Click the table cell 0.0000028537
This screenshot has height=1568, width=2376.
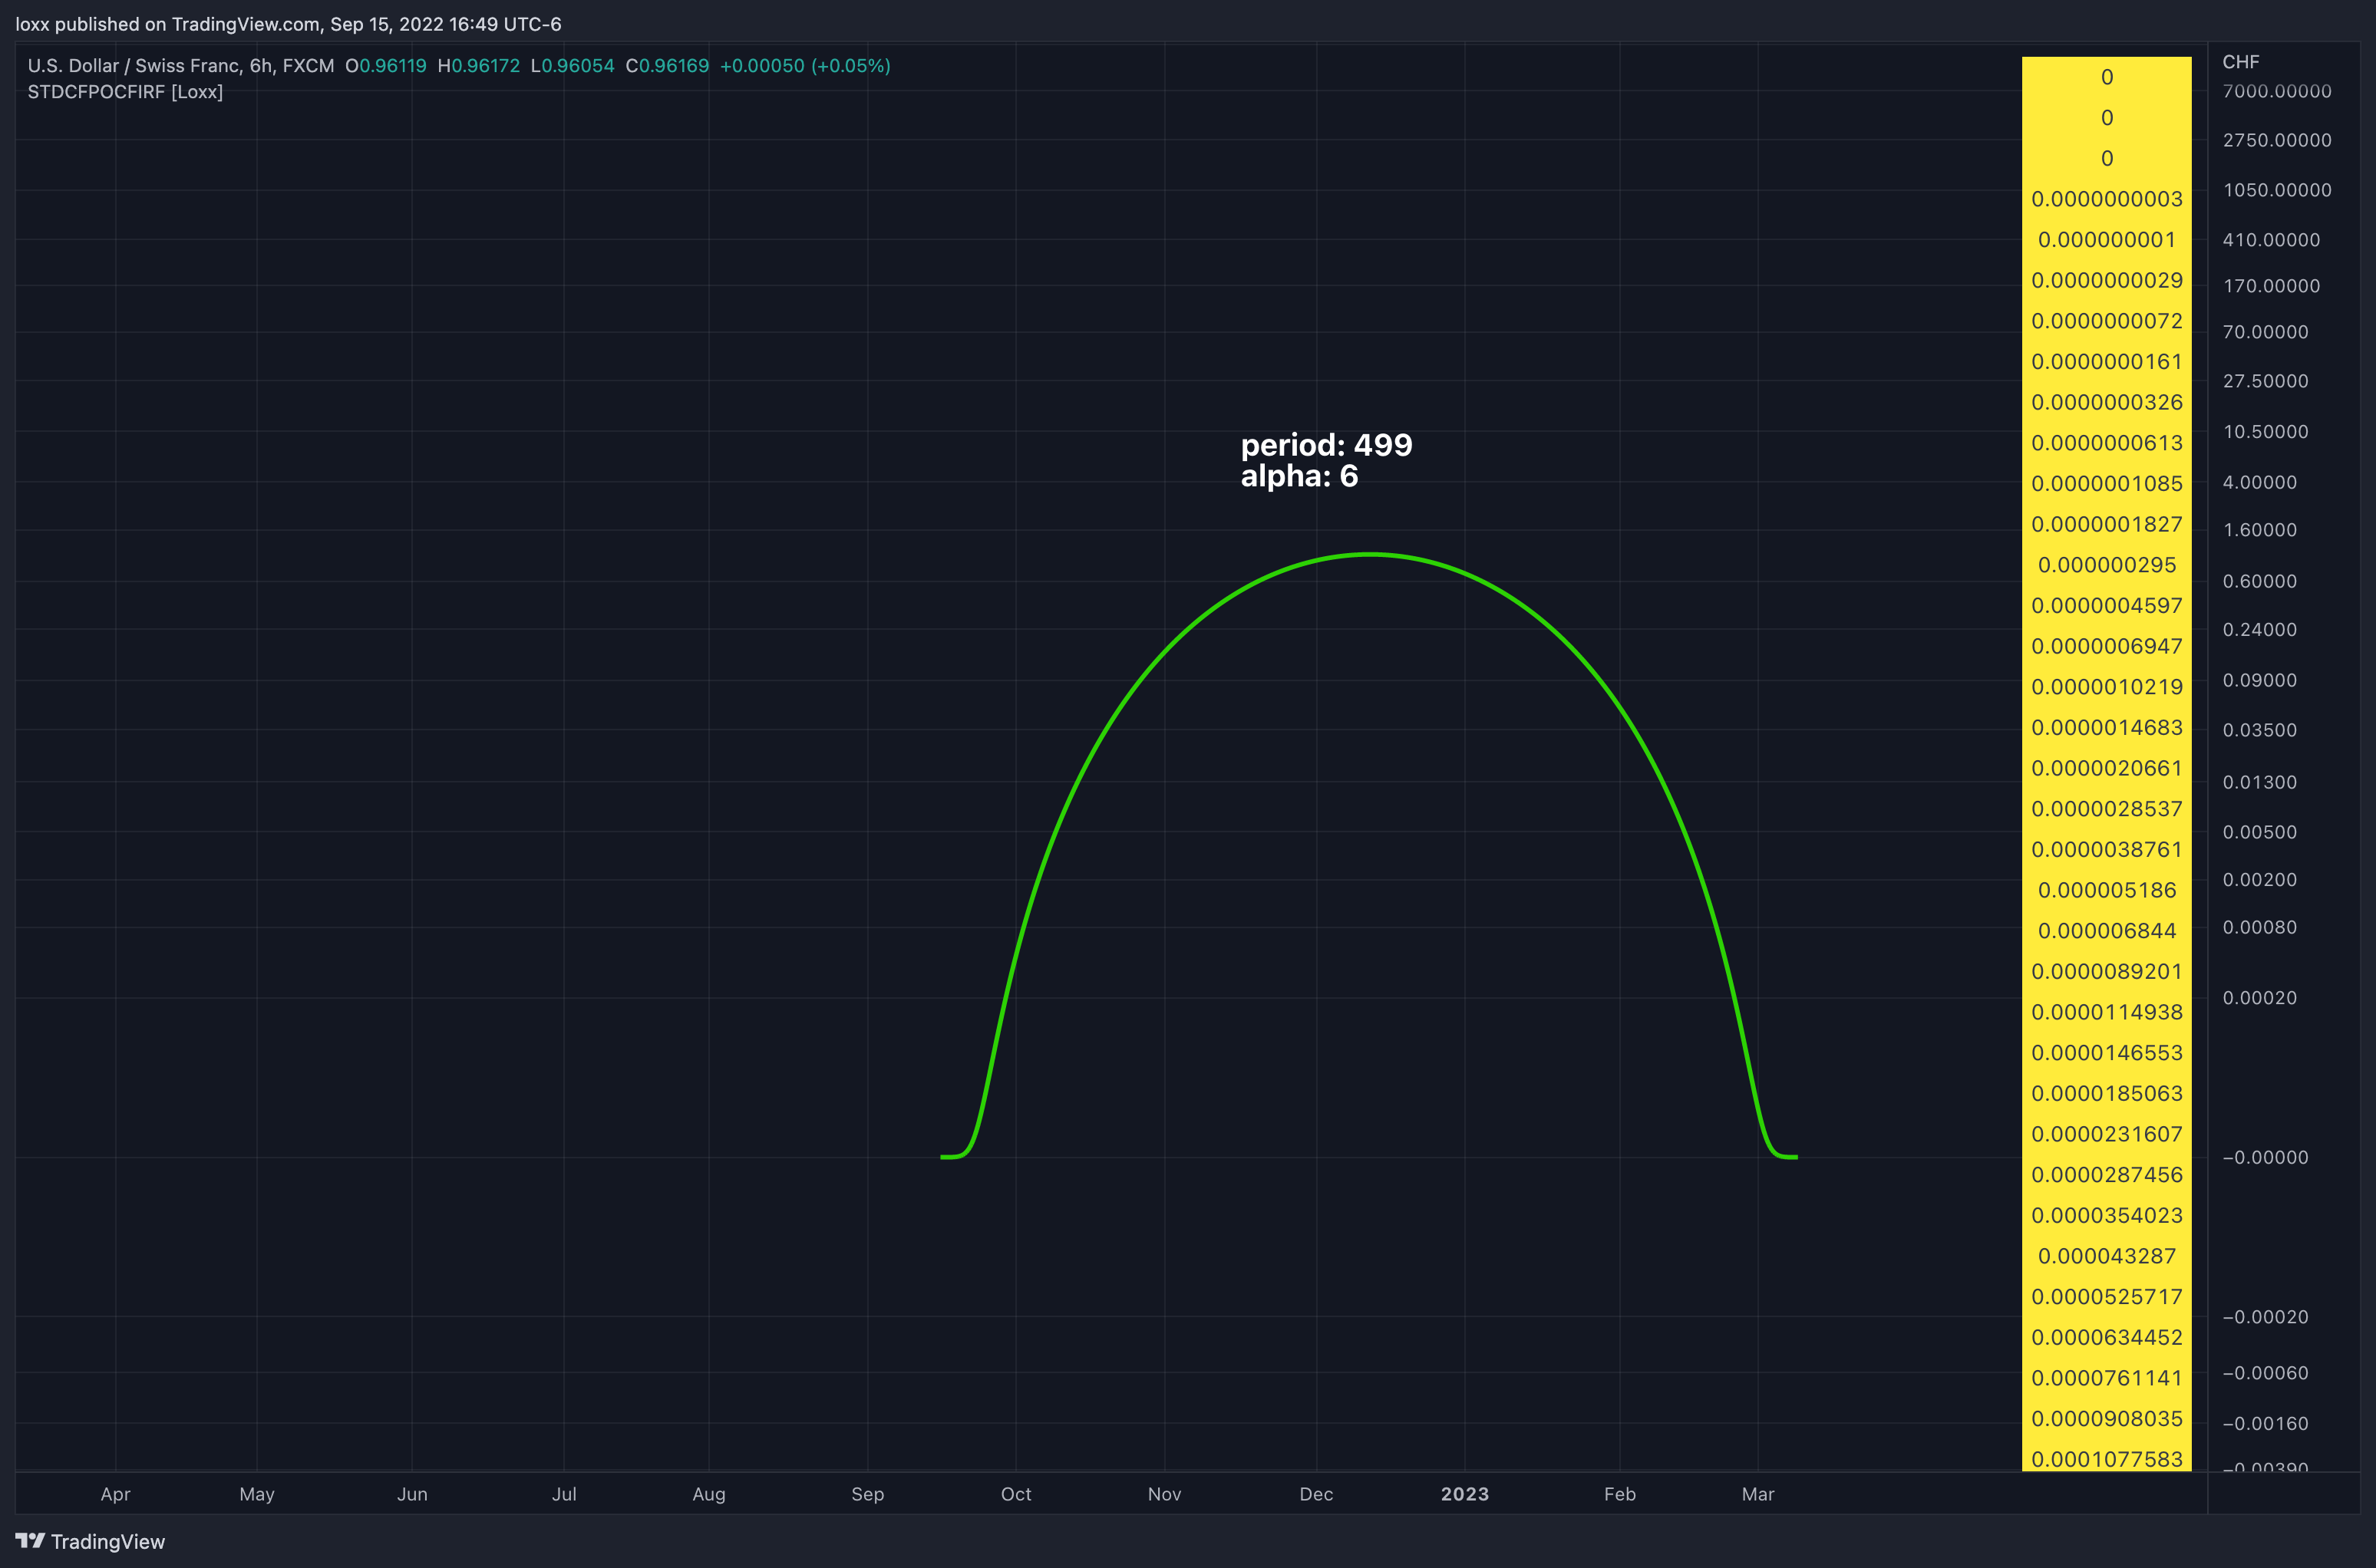[2107, 809]
